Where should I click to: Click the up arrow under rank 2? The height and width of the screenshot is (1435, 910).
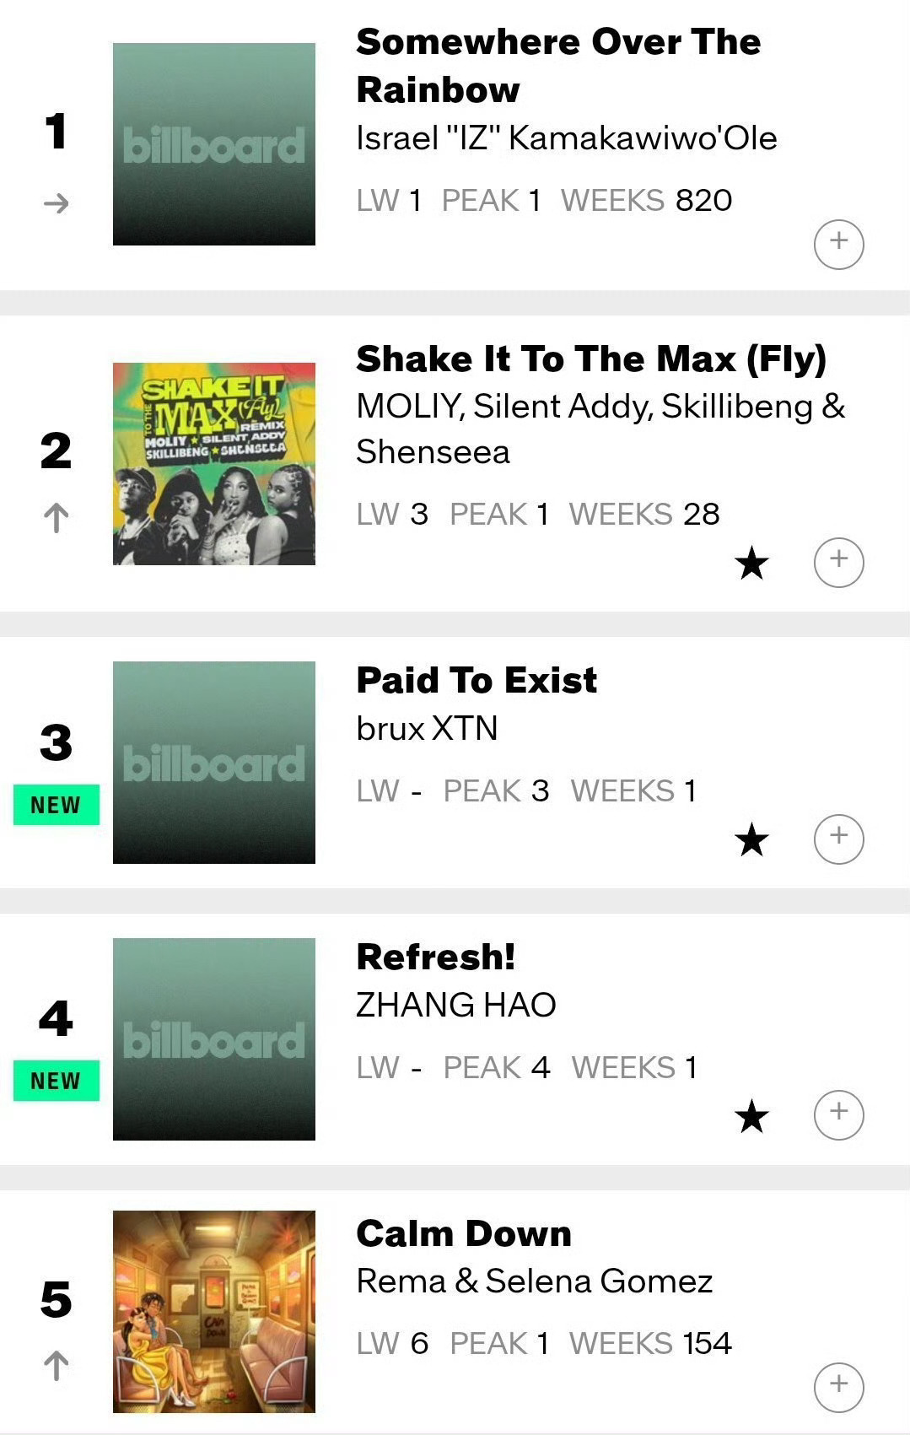pos(56,517)
